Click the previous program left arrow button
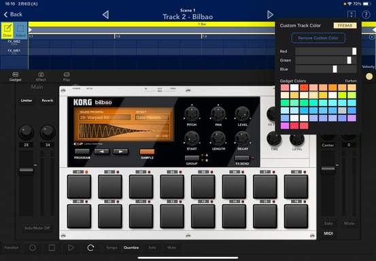The image size is (376, 261). (102, 152)
